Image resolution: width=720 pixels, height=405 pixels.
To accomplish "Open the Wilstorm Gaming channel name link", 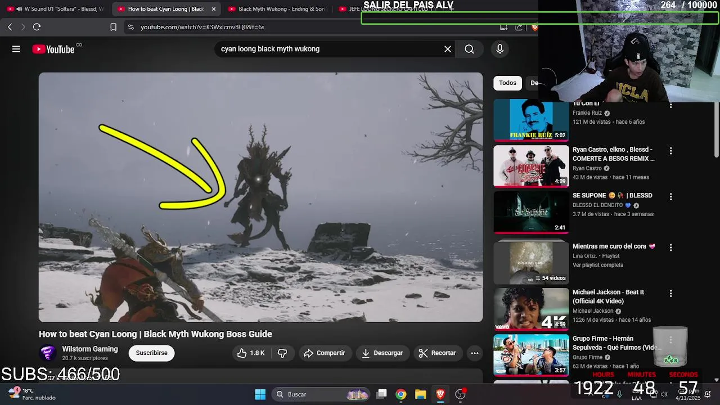I will (90, 349).
